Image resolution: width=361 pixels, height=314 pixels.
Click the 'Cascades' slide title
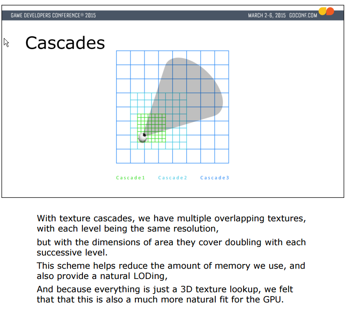pos(65,43)
